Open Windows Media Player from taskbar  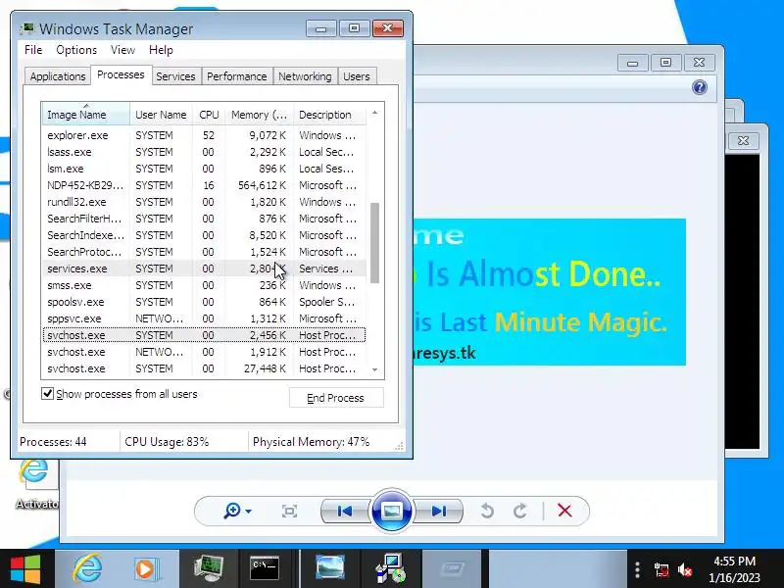click(x=146, y=568)
